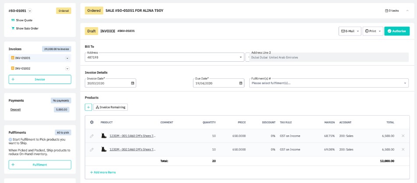The height and width of the screenshot is (183, 417).
Task: Click pencil edit icon on first product row
Action: pos(92,136)
